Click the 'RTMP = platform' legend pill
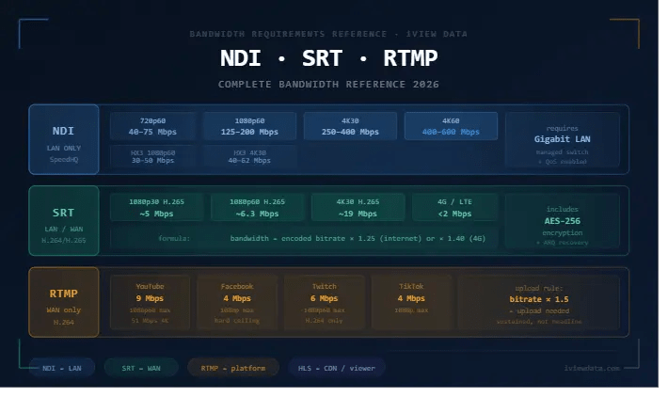The width and height of the screenshot is (668, 397). (233, 368)
